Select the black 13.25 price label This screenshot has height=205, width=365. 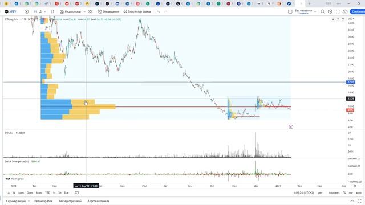(x=351, y=99)
